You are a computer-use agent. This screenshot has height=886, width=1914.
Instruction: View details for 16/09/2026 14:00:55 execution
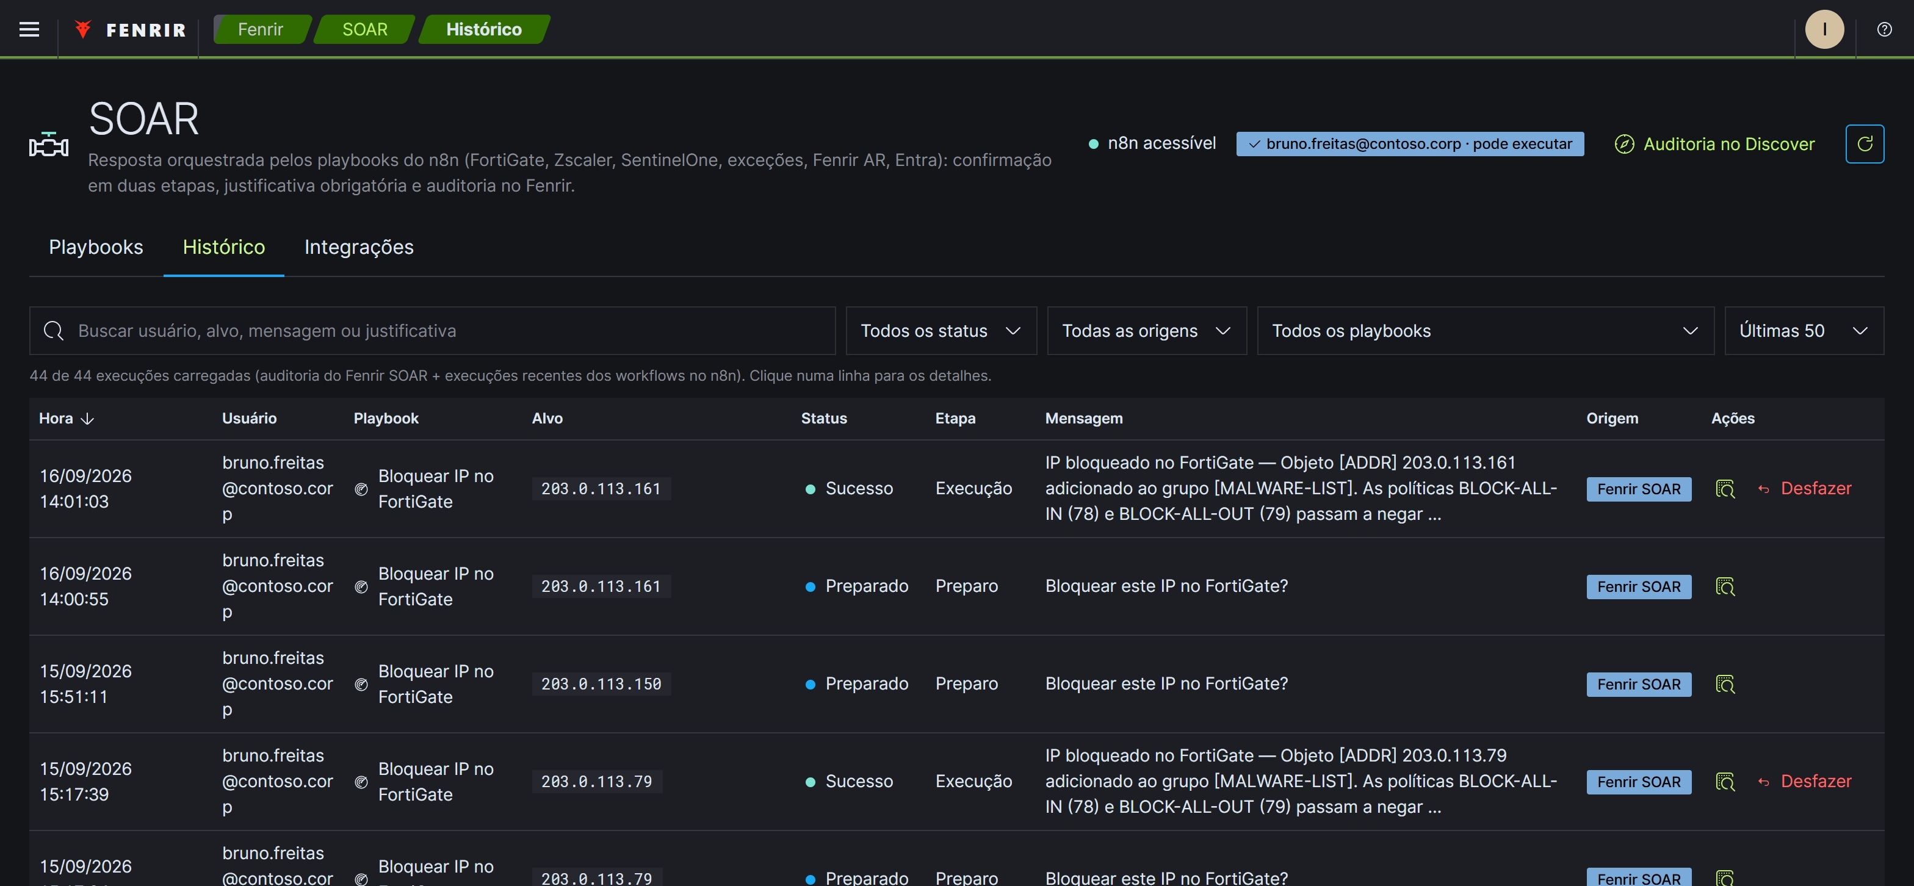[x=1725, y=587]
